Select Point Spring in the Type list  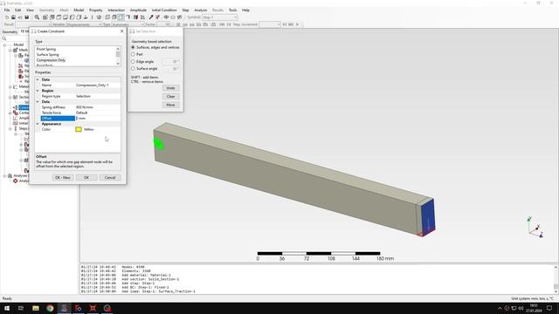pos(46,49)
